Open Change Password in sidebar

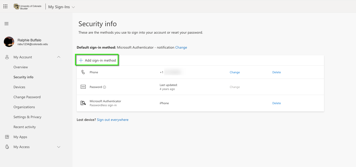[27, 97]
